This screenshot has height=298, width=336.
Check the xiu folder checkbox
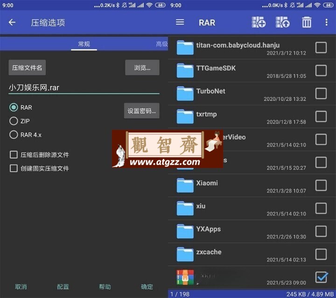(x=321, y=208)
